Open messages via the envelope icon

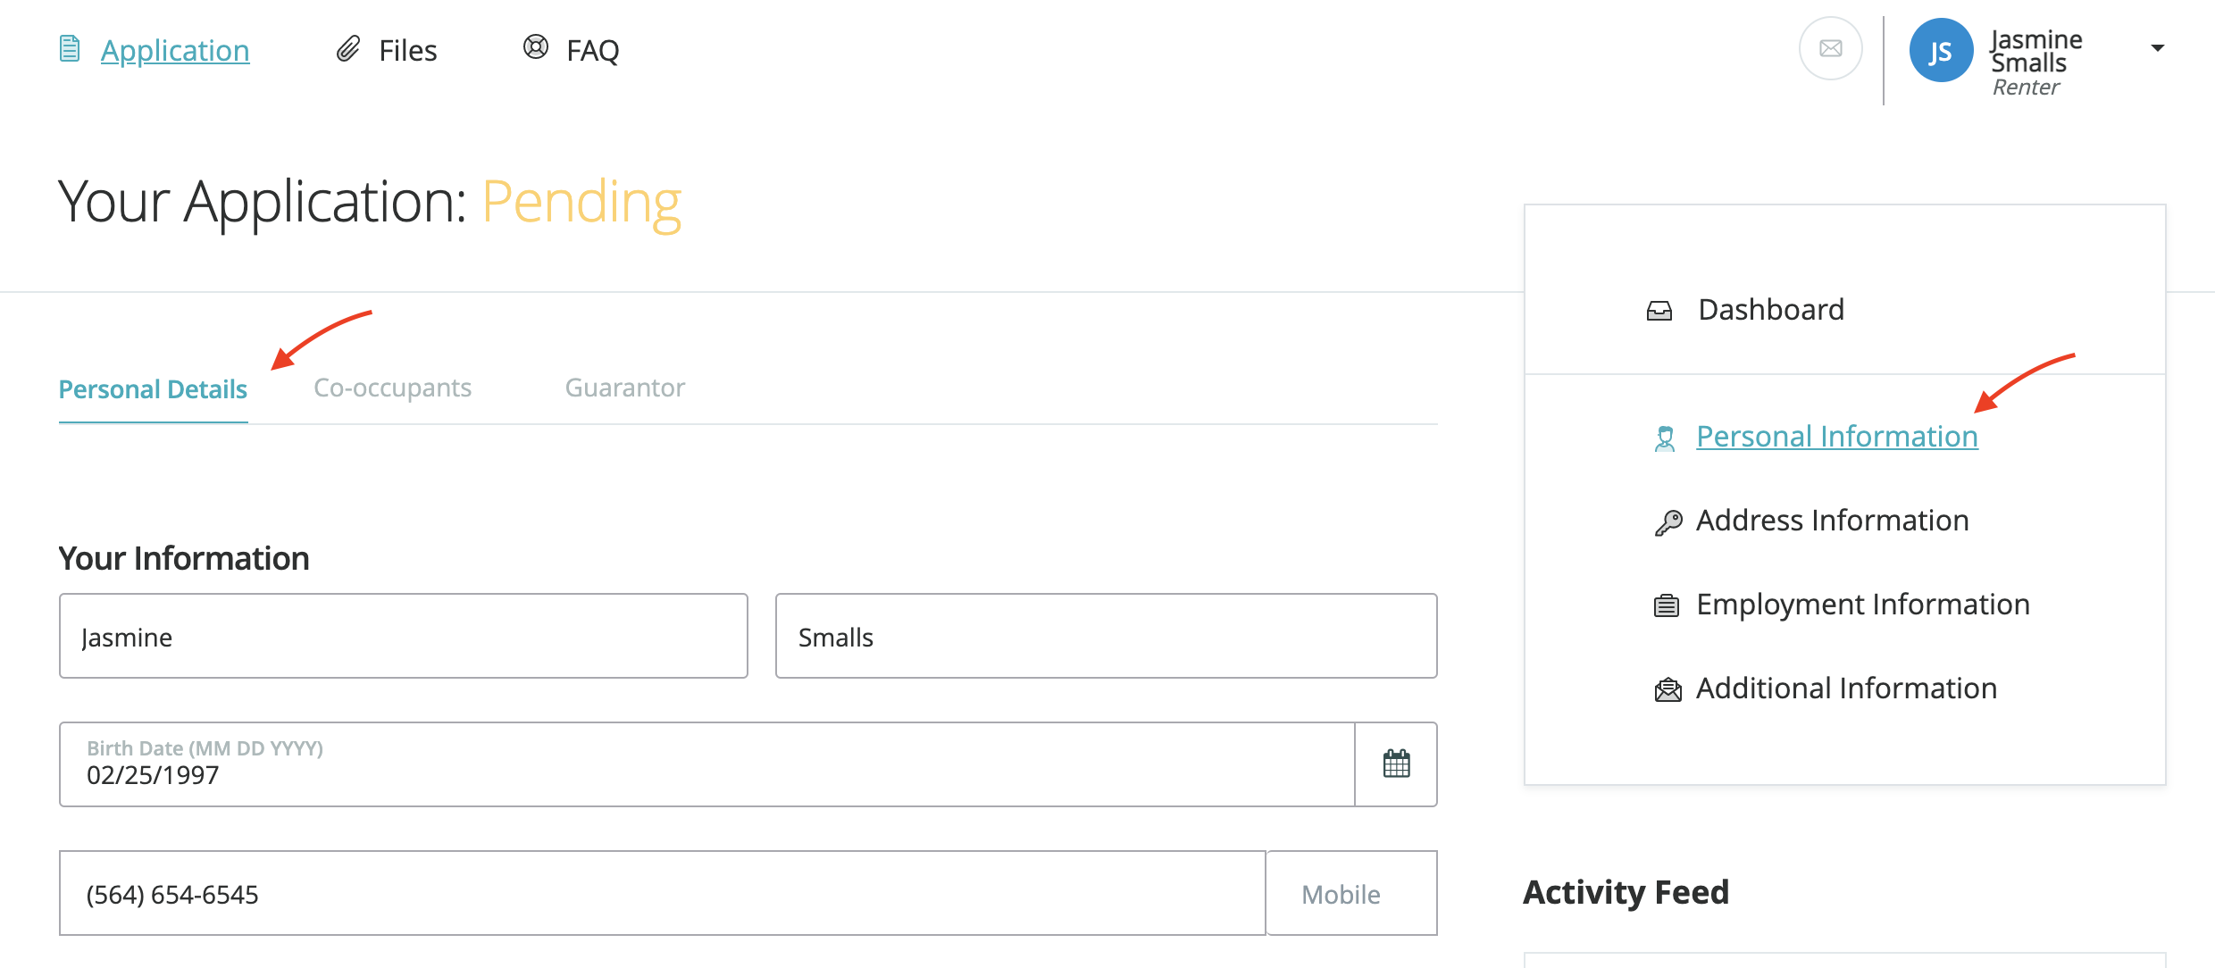[1830, 49]
